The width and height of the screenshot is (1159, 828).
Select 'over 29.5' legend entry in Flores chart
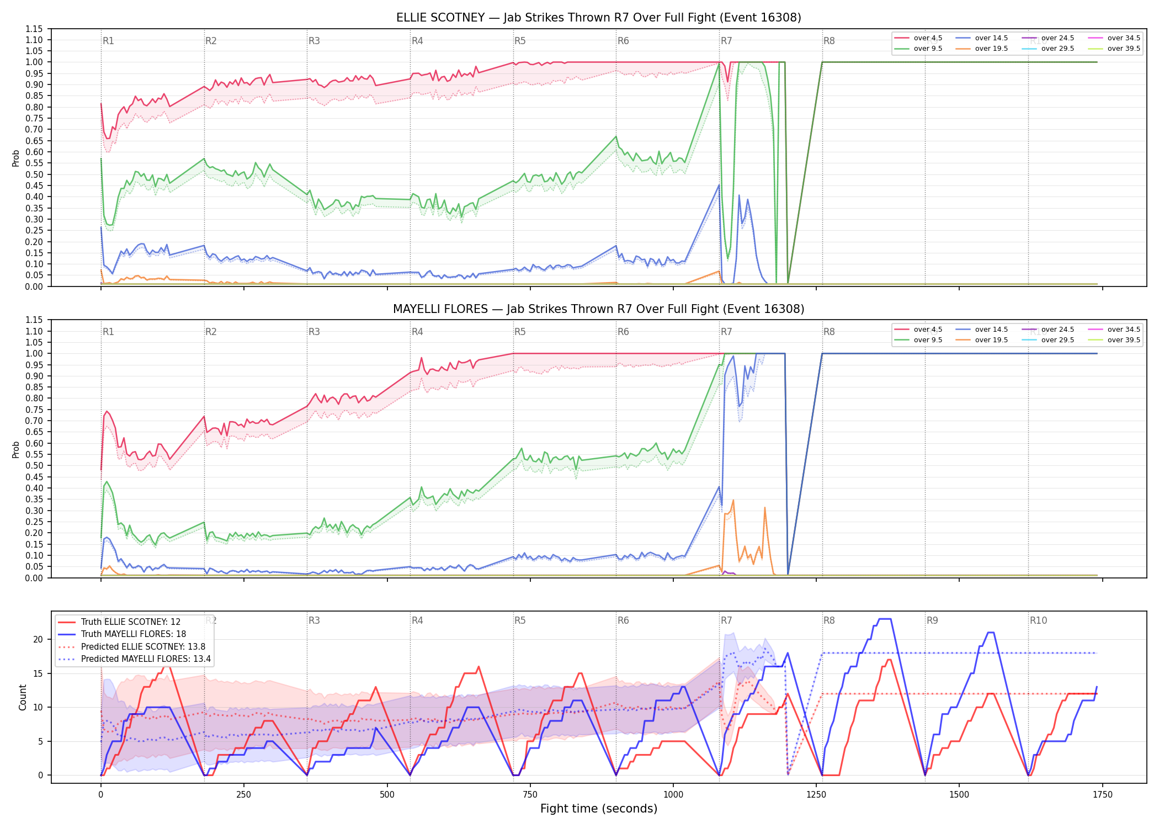[x=1048, y=340]
